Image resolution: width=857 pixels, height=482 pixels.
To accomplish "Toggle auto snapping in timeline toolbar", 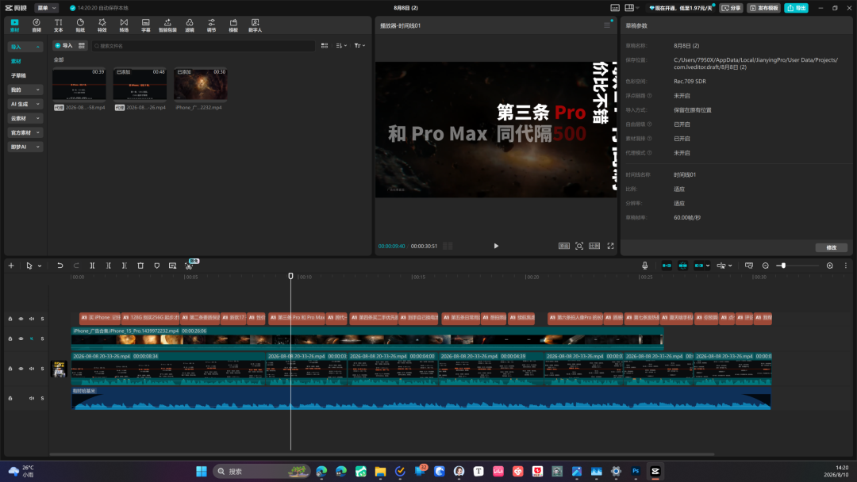I will click(x=683, y=266).
